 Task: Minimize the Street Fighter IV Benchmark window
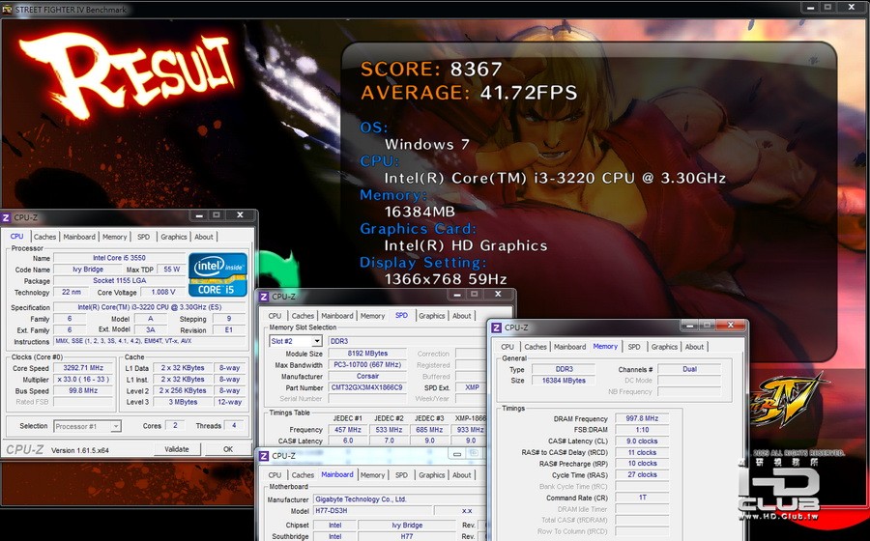[809, 7]
